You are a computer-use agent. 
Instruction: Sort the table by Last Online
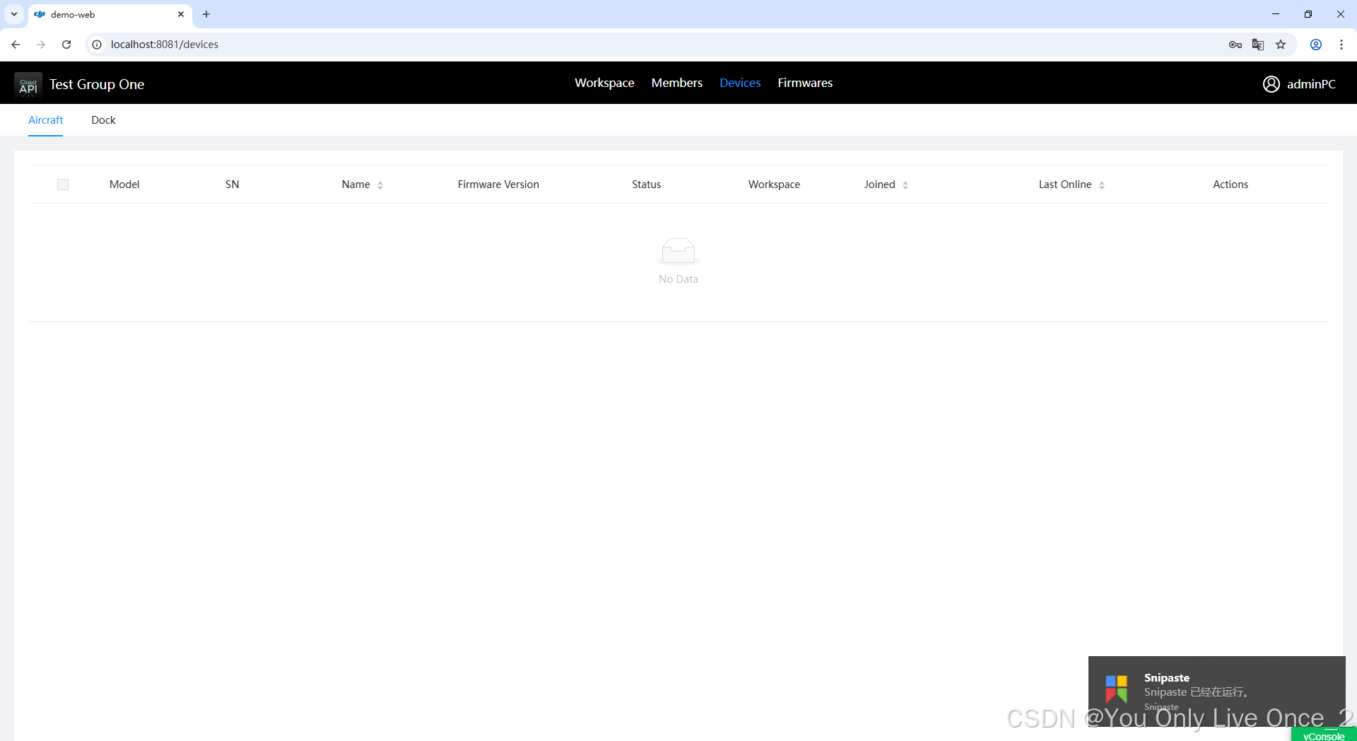click(1102, 185)
